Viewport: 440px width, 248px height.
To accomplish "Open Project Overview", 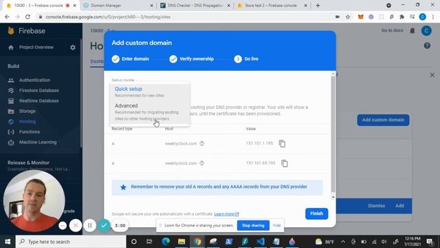I will tap(36, 48).
